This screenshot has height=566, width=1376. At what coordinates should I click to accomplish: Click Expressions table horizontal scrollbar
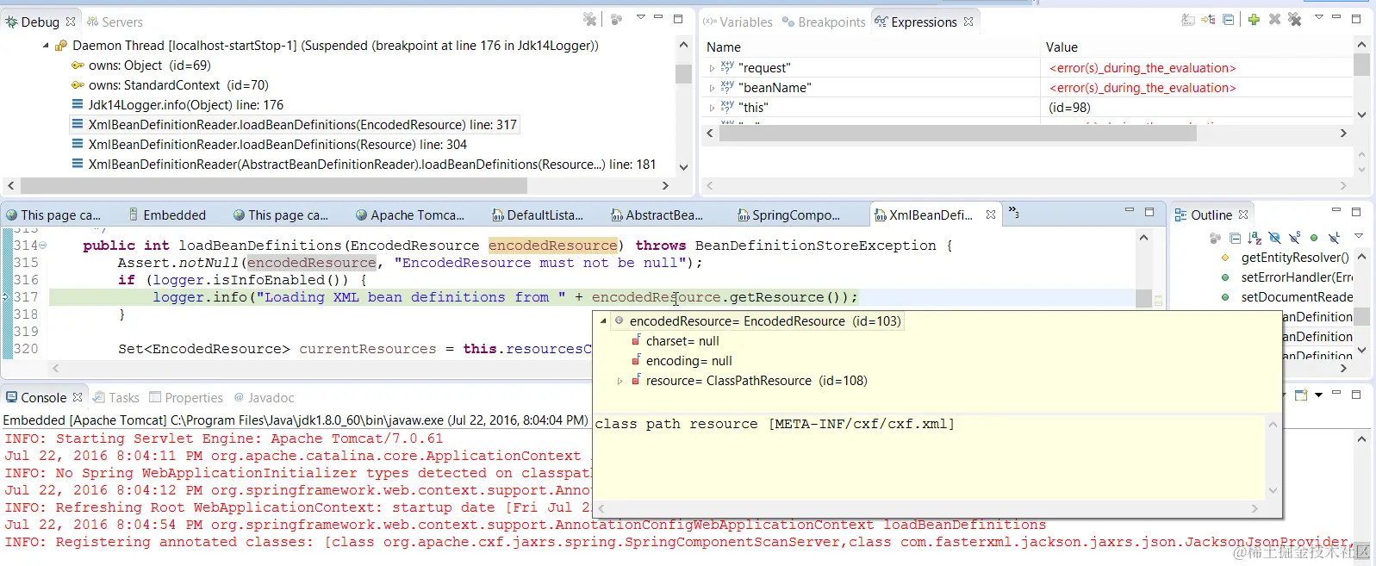click(960, 133)
